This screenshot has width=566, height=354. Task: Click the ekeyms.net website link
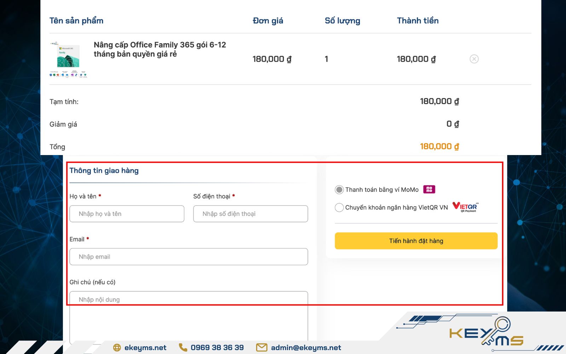point(145,348)
